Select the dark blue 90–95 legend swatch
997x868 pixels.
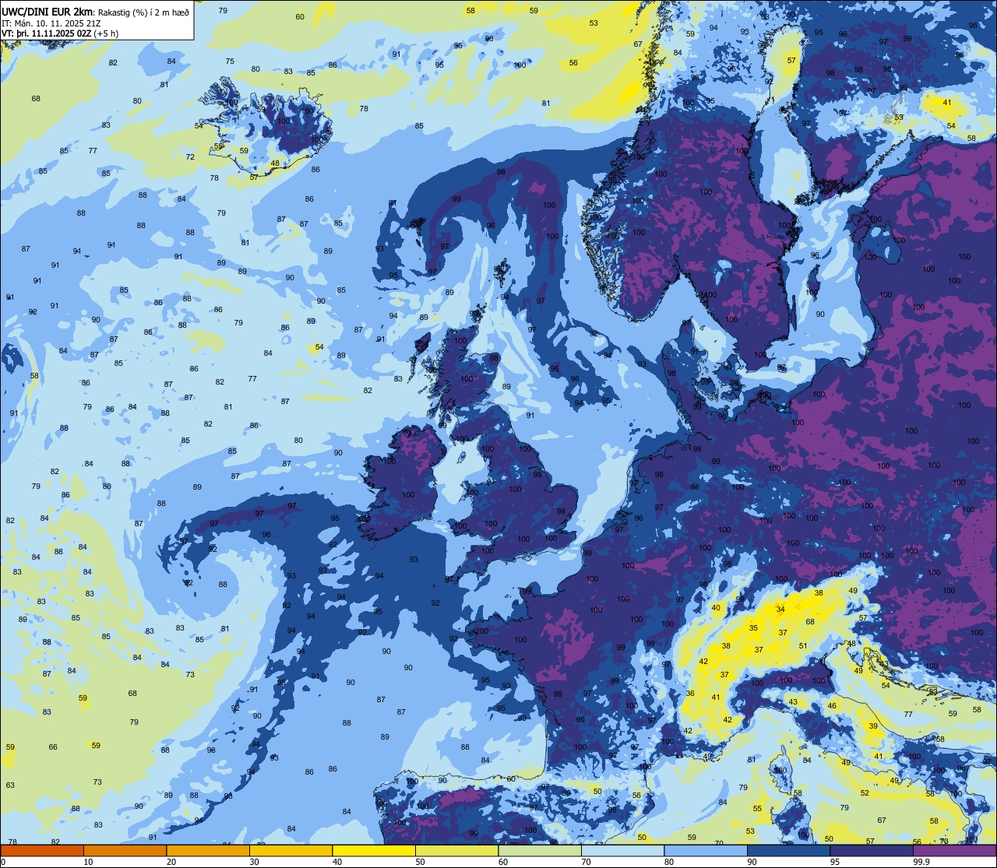788,850
